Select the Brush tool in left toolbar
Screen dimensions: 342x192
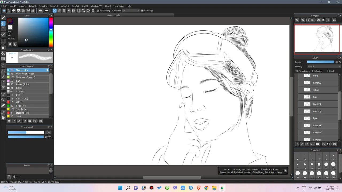pyautogui.click(x=3, y=18)
